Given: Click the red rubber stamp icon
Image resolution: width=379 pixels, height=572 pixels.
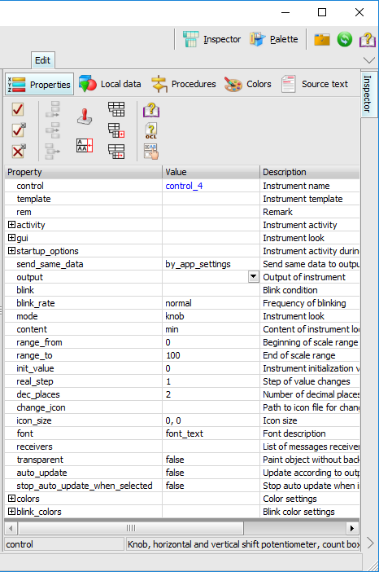Looking at the screenshot, I should (x=85, y=117).
